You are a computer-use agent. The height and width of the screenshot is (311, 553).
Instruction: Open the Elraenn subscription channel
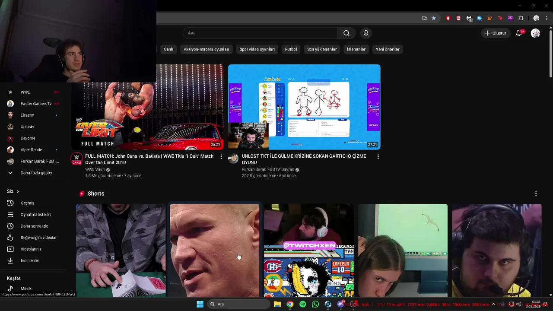tap(34, 115)
